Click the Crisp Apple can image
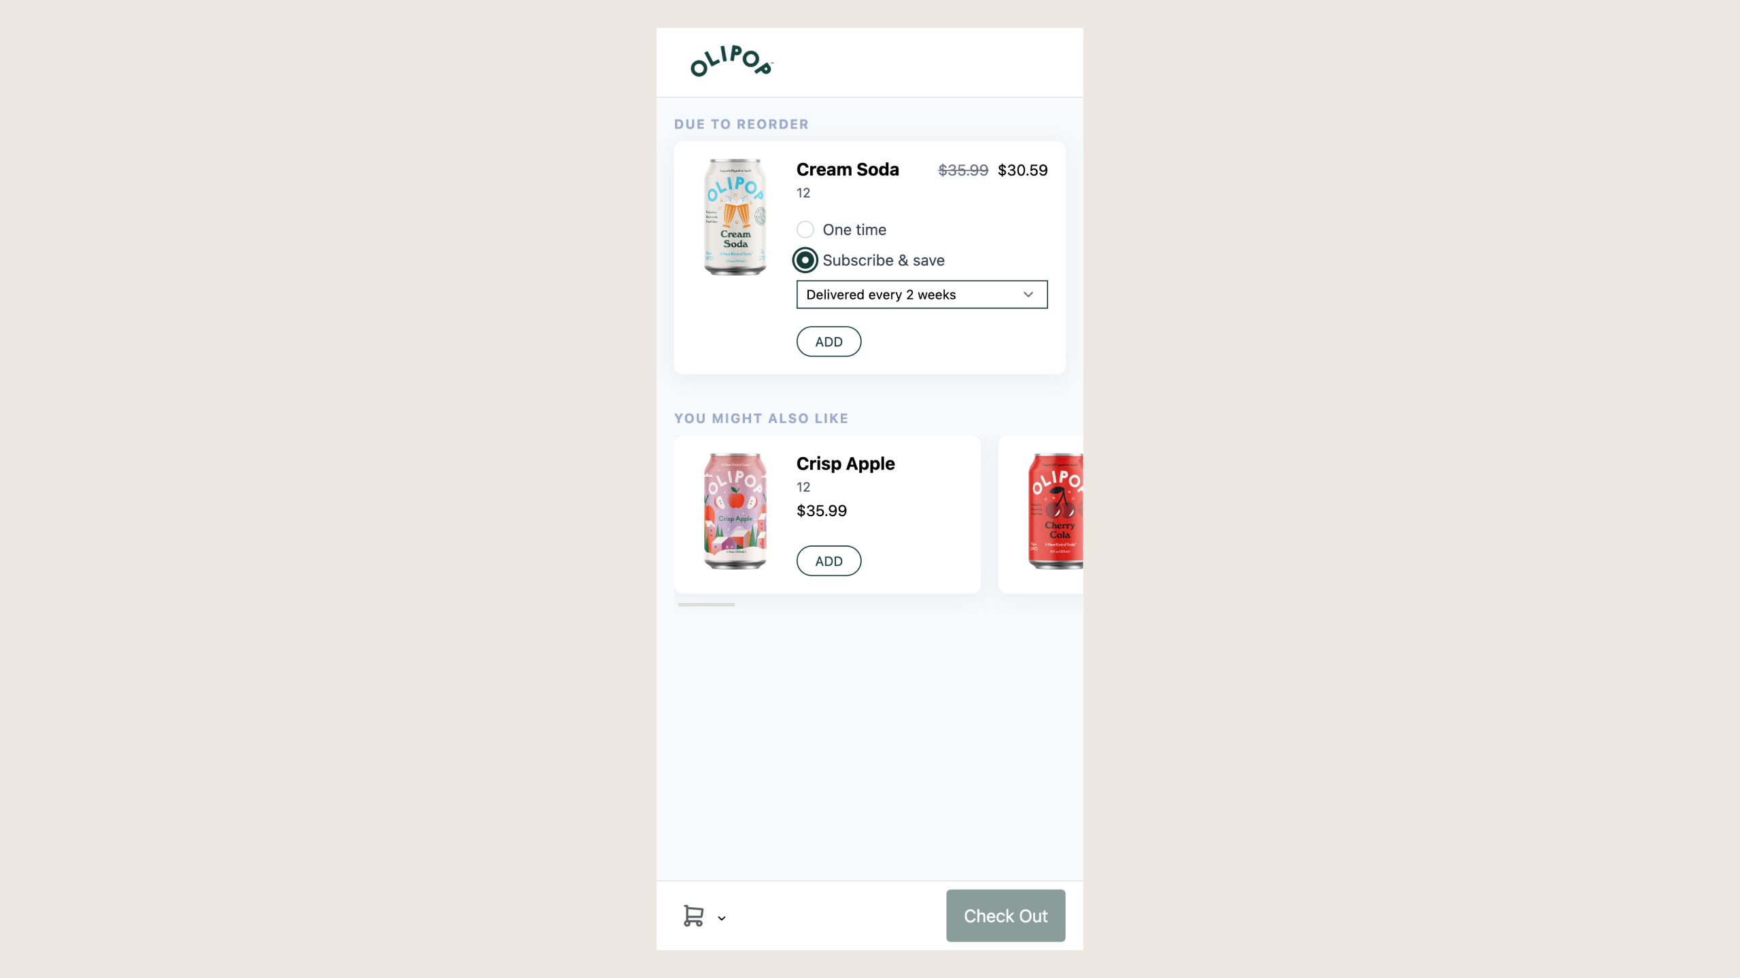Screen dimensions: 1740x978 click(x=735, y=511)
